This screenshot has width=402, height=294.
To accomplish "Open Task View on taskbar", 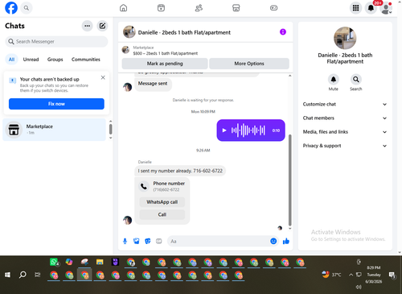I will pyautogui.click(x=38, y=275).
